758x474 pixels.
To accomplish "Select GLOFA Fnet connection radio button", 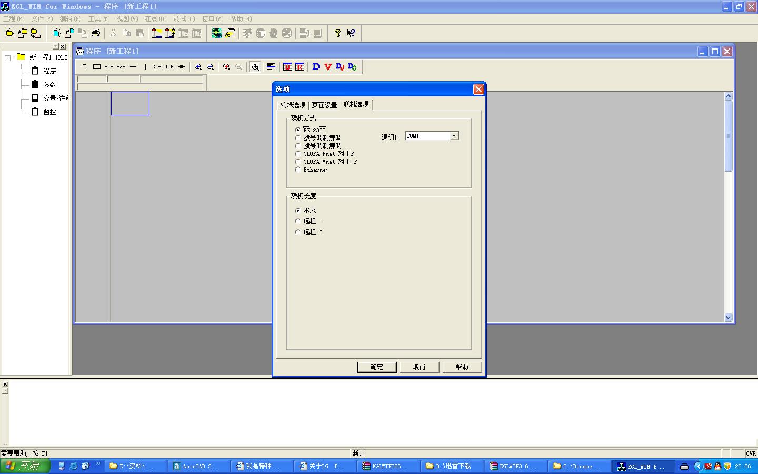I will (x=298, y=154).
